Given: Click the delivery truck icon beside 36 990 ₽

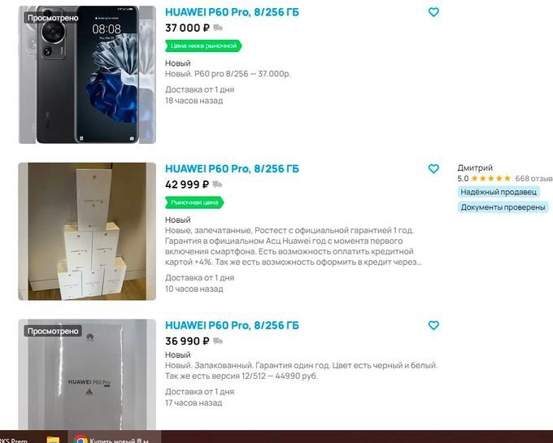Looking at the screenshot, I should coord(218,341).
